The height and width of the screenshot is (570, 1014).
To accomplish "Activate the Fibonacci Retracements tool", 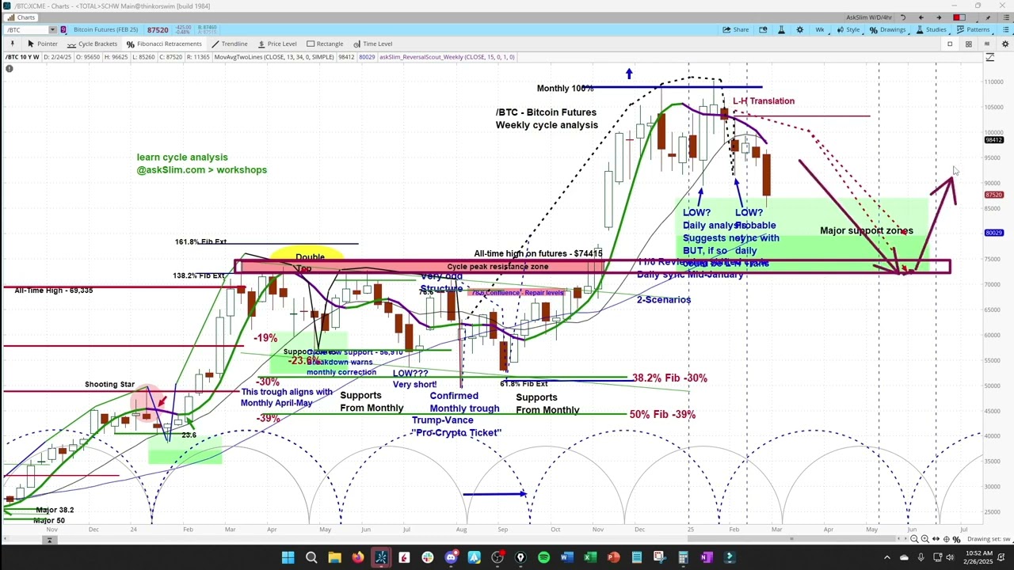I will pyautogui.click(x=163, y=44).
